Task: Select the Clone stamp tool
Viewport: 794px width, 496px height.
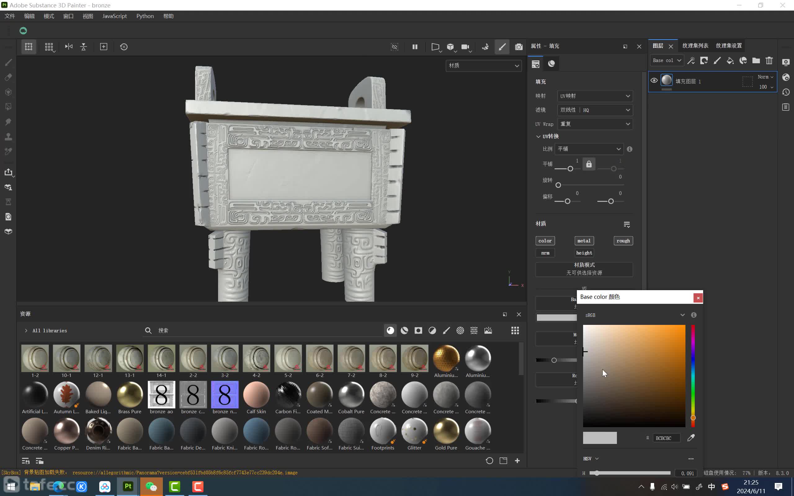Action: 9,136
